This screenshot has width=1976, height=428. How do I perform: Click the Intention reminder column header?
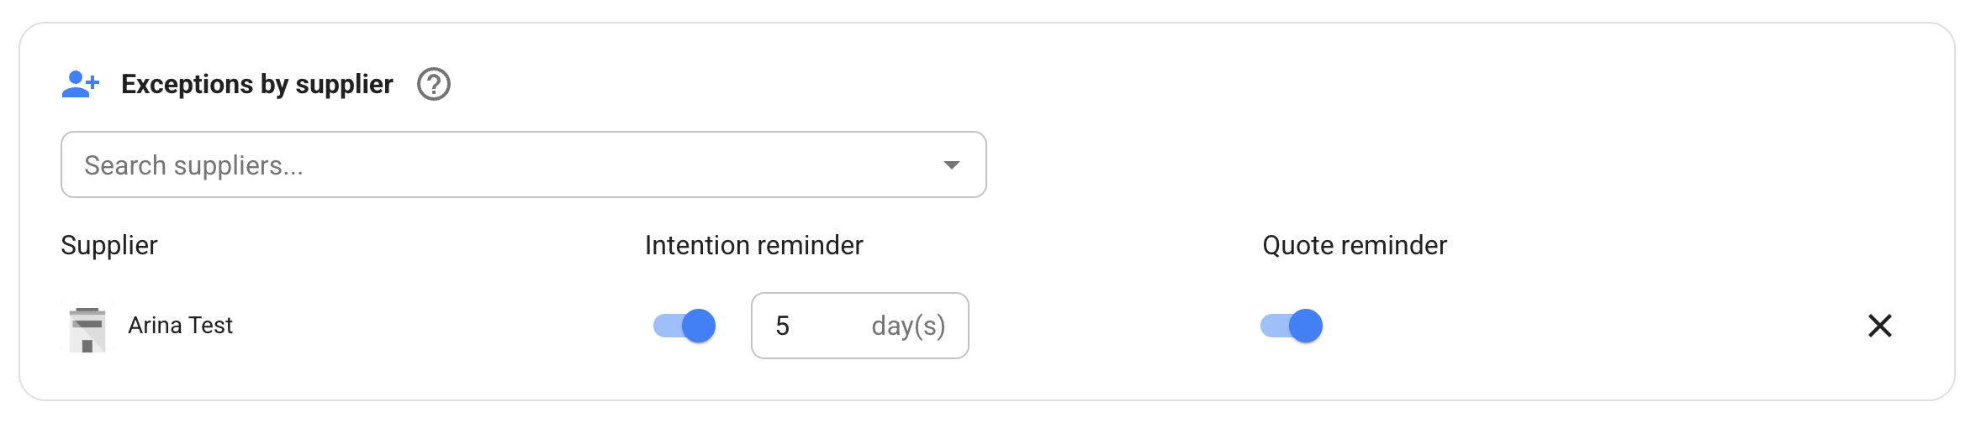[753, 245]
